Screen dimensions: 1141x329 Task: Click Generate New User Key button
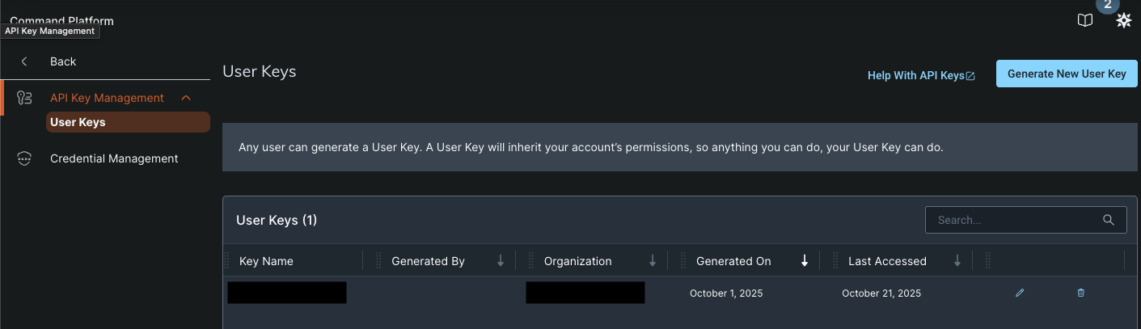[x=1067, y=74]
